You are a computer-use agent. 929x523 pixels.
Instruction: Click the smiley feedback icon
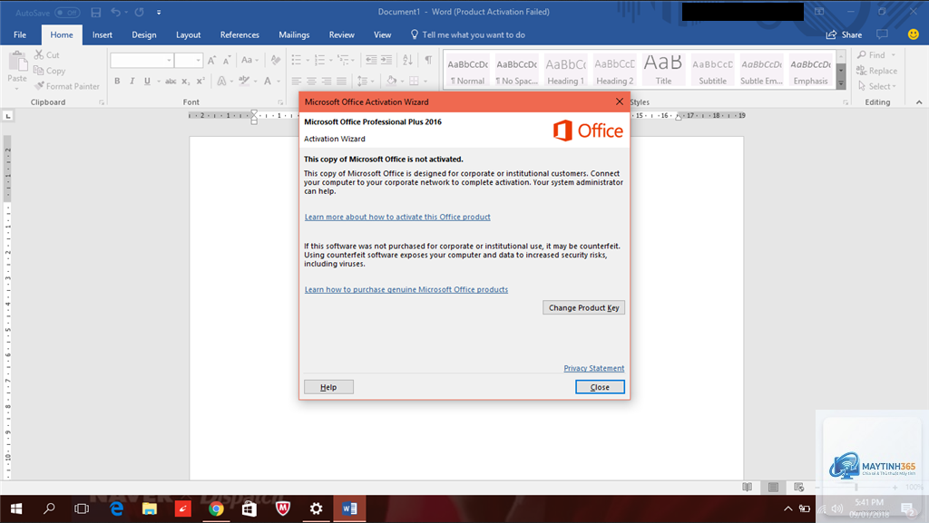(914, 34)
